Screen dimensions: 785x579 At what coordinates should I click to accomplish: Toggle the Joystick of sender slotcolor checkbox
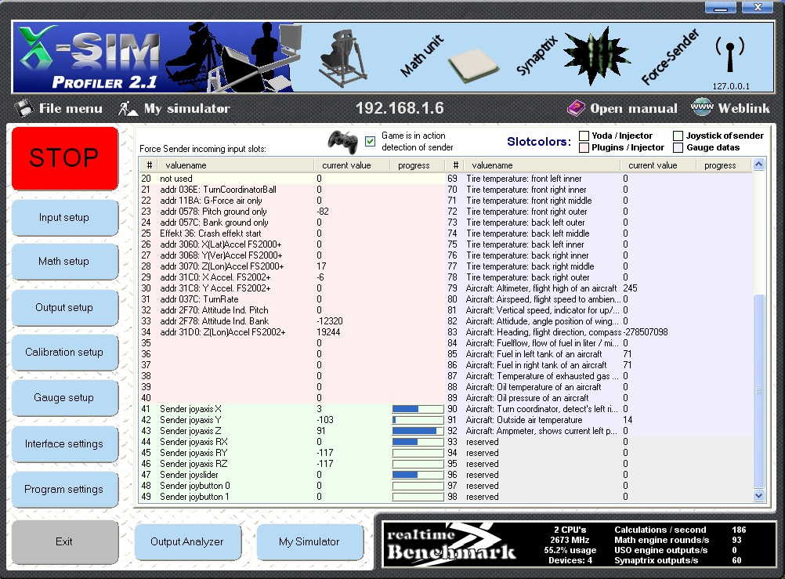(x=678, y=136)
